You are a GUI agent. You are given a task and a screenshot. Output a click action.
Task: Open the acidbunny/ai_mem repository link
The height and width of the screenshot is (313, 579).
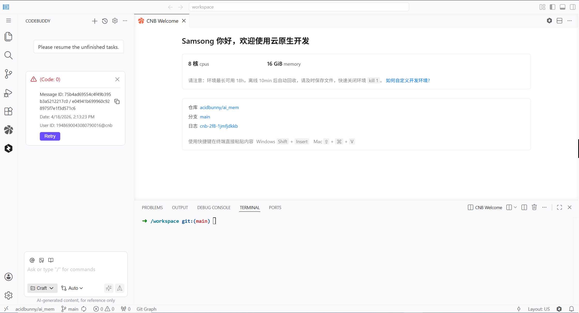coord(219,108)
